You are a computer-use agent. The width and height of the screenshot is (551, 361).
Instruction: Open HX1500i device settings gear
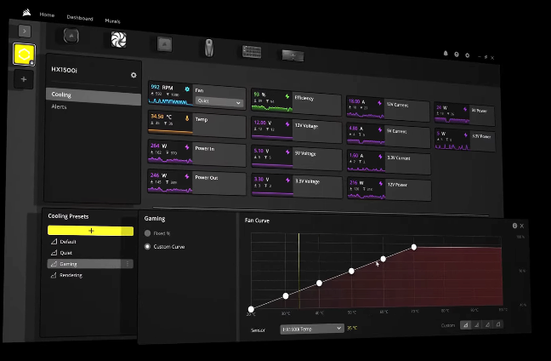(133, 75)
